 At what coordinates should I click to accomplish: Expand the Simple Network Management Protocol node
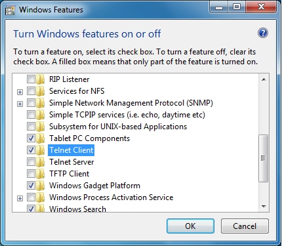point(20,104)
